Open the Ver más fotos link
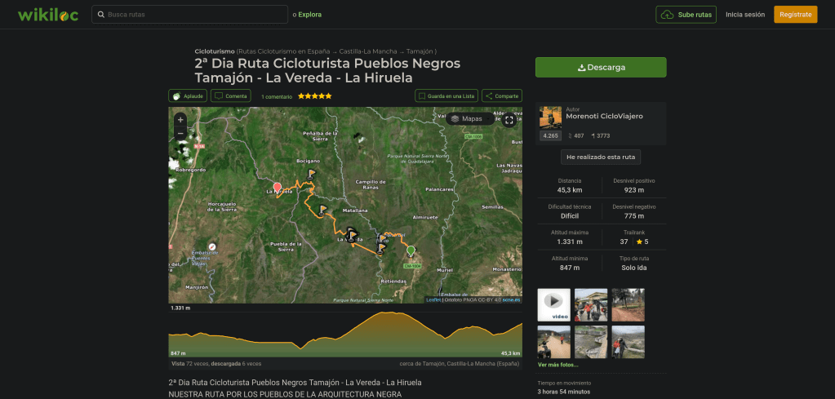 [x=557, y=365]
